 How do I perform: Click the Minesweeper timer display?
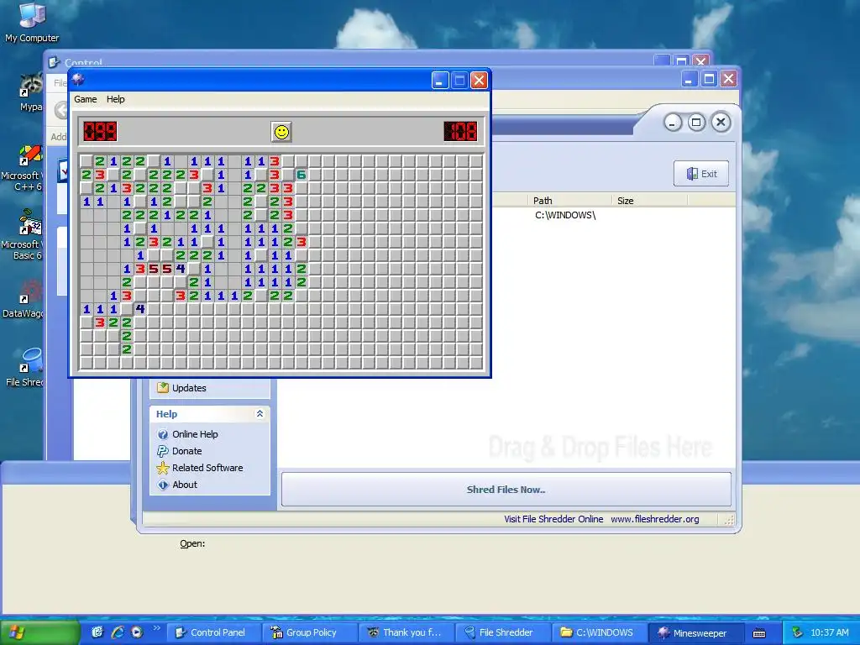[461, 132]
